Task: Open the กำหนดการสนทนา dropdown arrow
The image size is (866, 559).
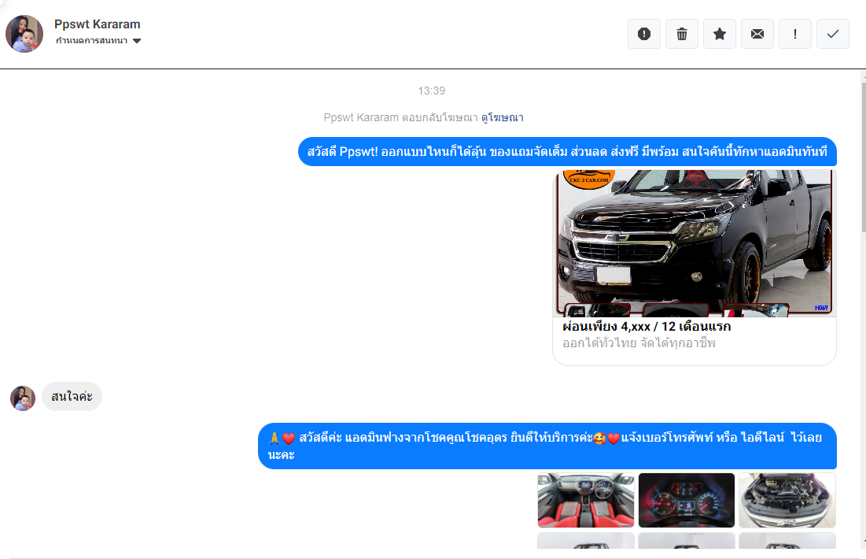Action: coord(137,41)
